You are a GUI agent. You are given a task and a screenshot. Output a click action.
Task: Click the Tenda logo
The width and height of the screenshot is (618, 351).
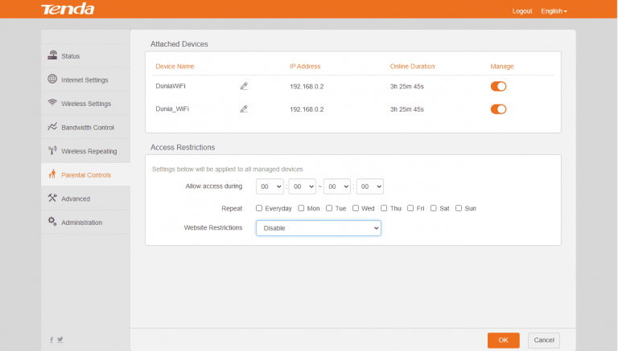tap(68, 10)
